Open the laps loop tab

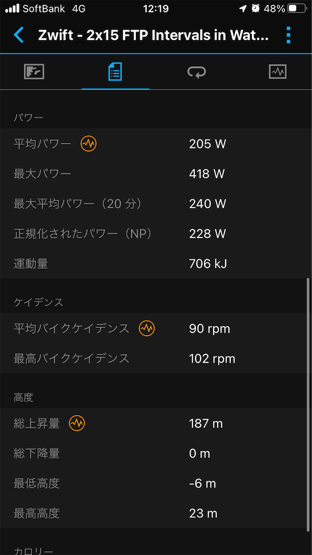[197, 72]
